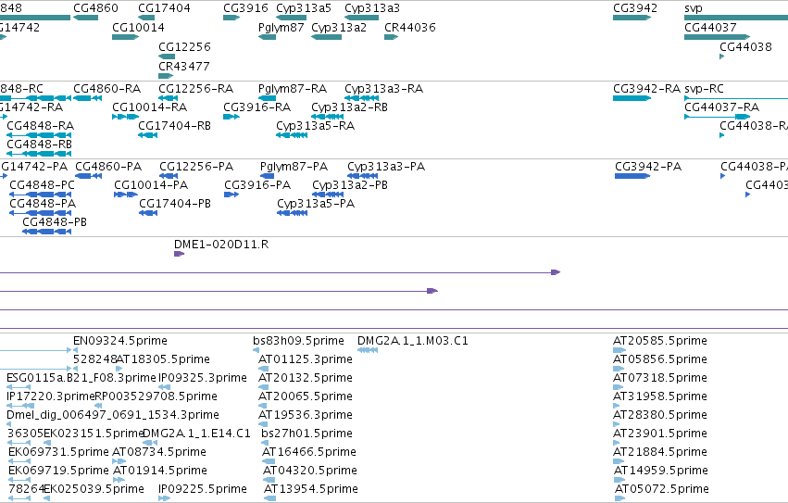
Task: Open the CG10014 gene label
Action: tap(138, 27)
